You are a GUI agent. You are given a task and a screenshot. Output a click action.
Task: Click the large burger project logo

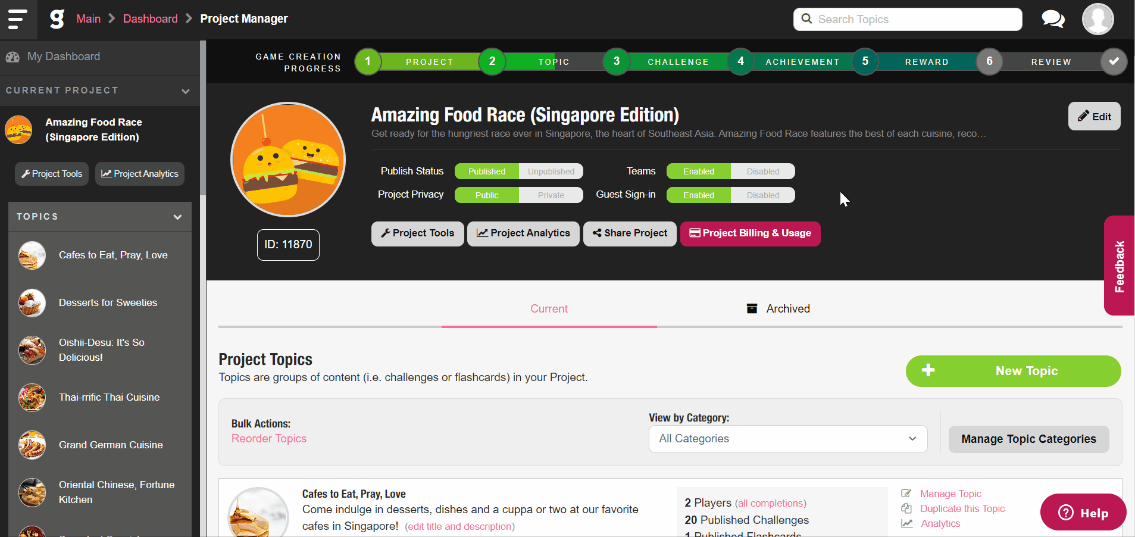[x=288, y=160]
